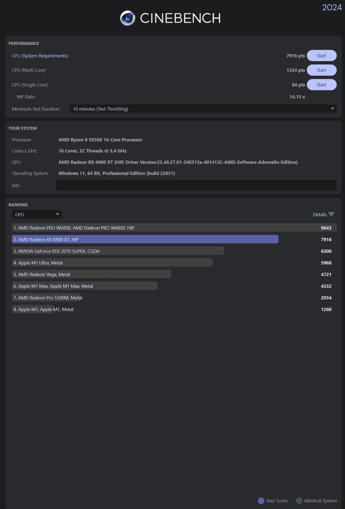Image resolution: width=345 pixels, height=509 pixels.
Task: Click the AMD Ryzen 9 5950X processor name
Action: (x=100, y=140)
